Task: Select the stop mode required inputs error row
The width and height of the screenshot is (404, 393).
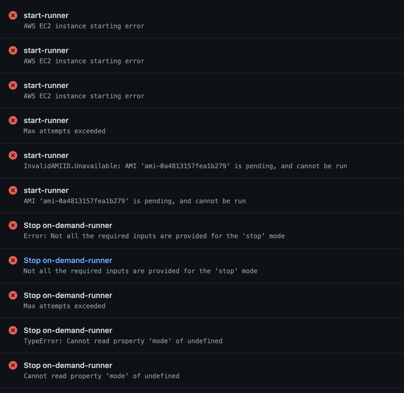Action: 154,236
